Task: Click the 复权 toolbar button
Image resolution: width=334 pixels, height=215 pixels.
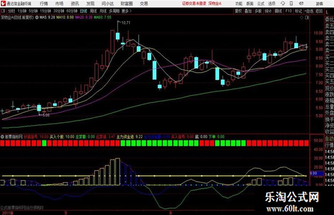Action: tap(238, 11)
